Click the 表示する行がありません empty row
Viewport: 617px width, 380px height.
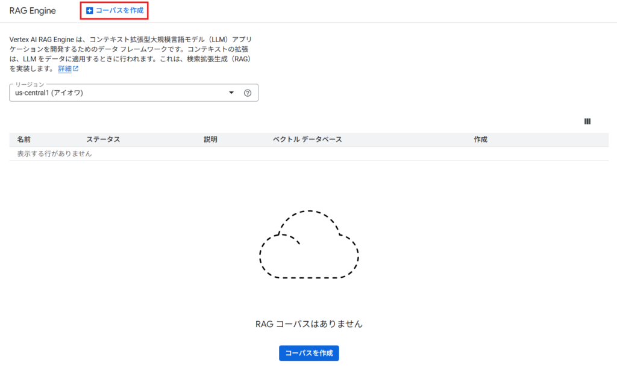click(309, 153)
